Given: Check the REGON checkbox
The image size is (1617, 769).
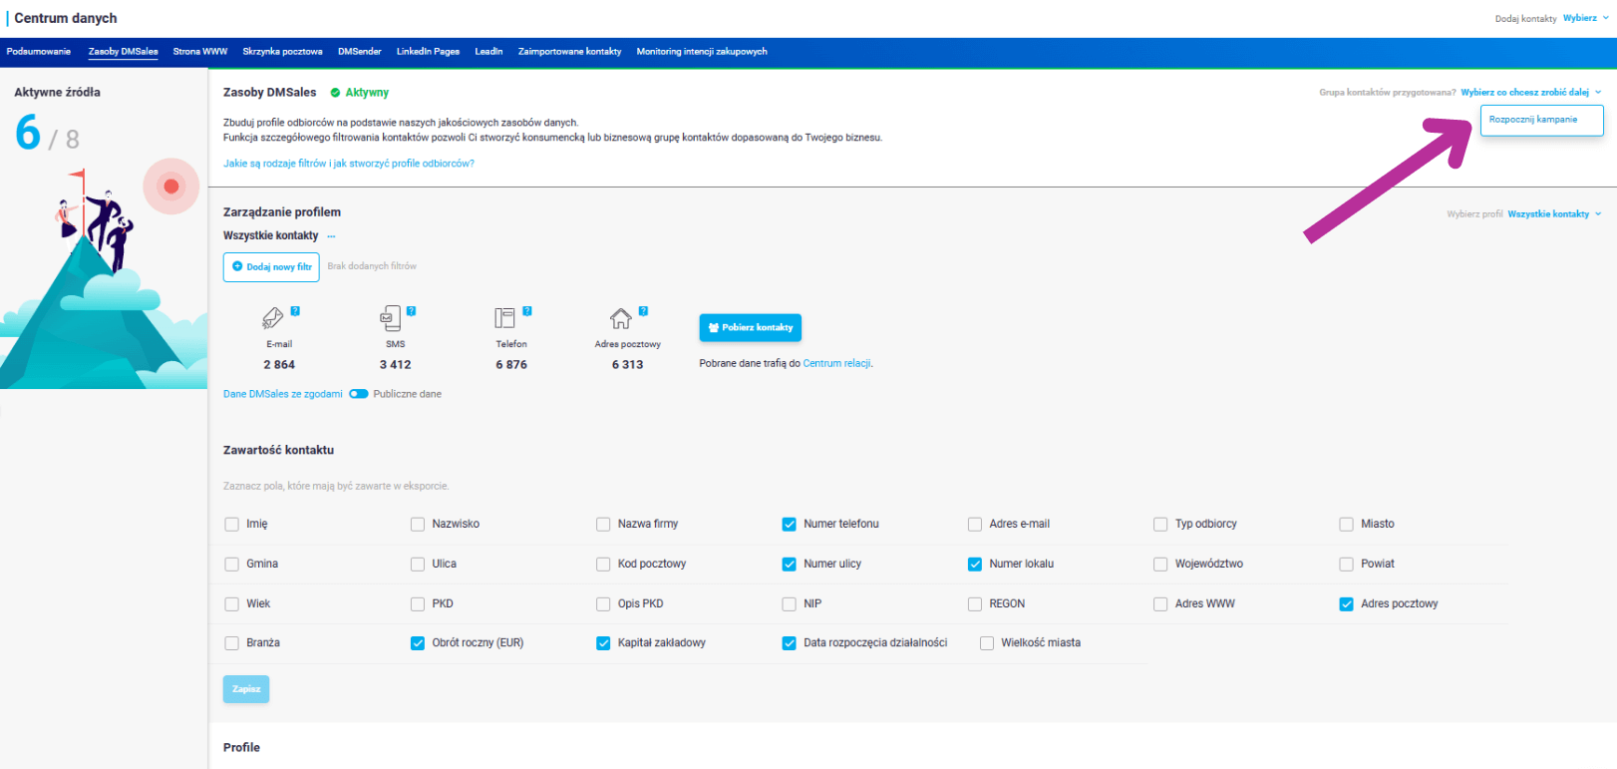Looking at the screenshot, I should tap(975, 603).
